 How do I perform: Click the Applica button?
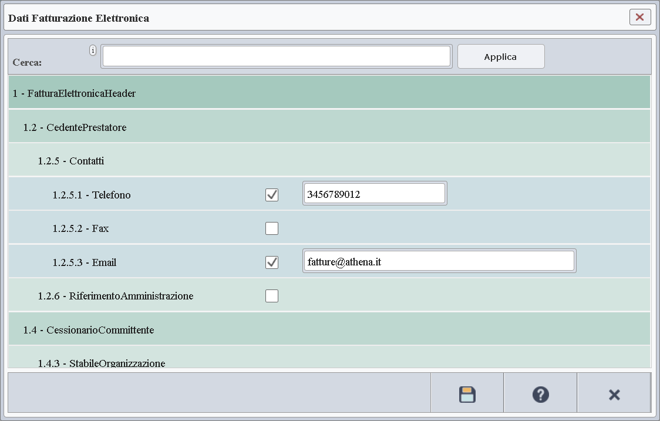point(500,56)
